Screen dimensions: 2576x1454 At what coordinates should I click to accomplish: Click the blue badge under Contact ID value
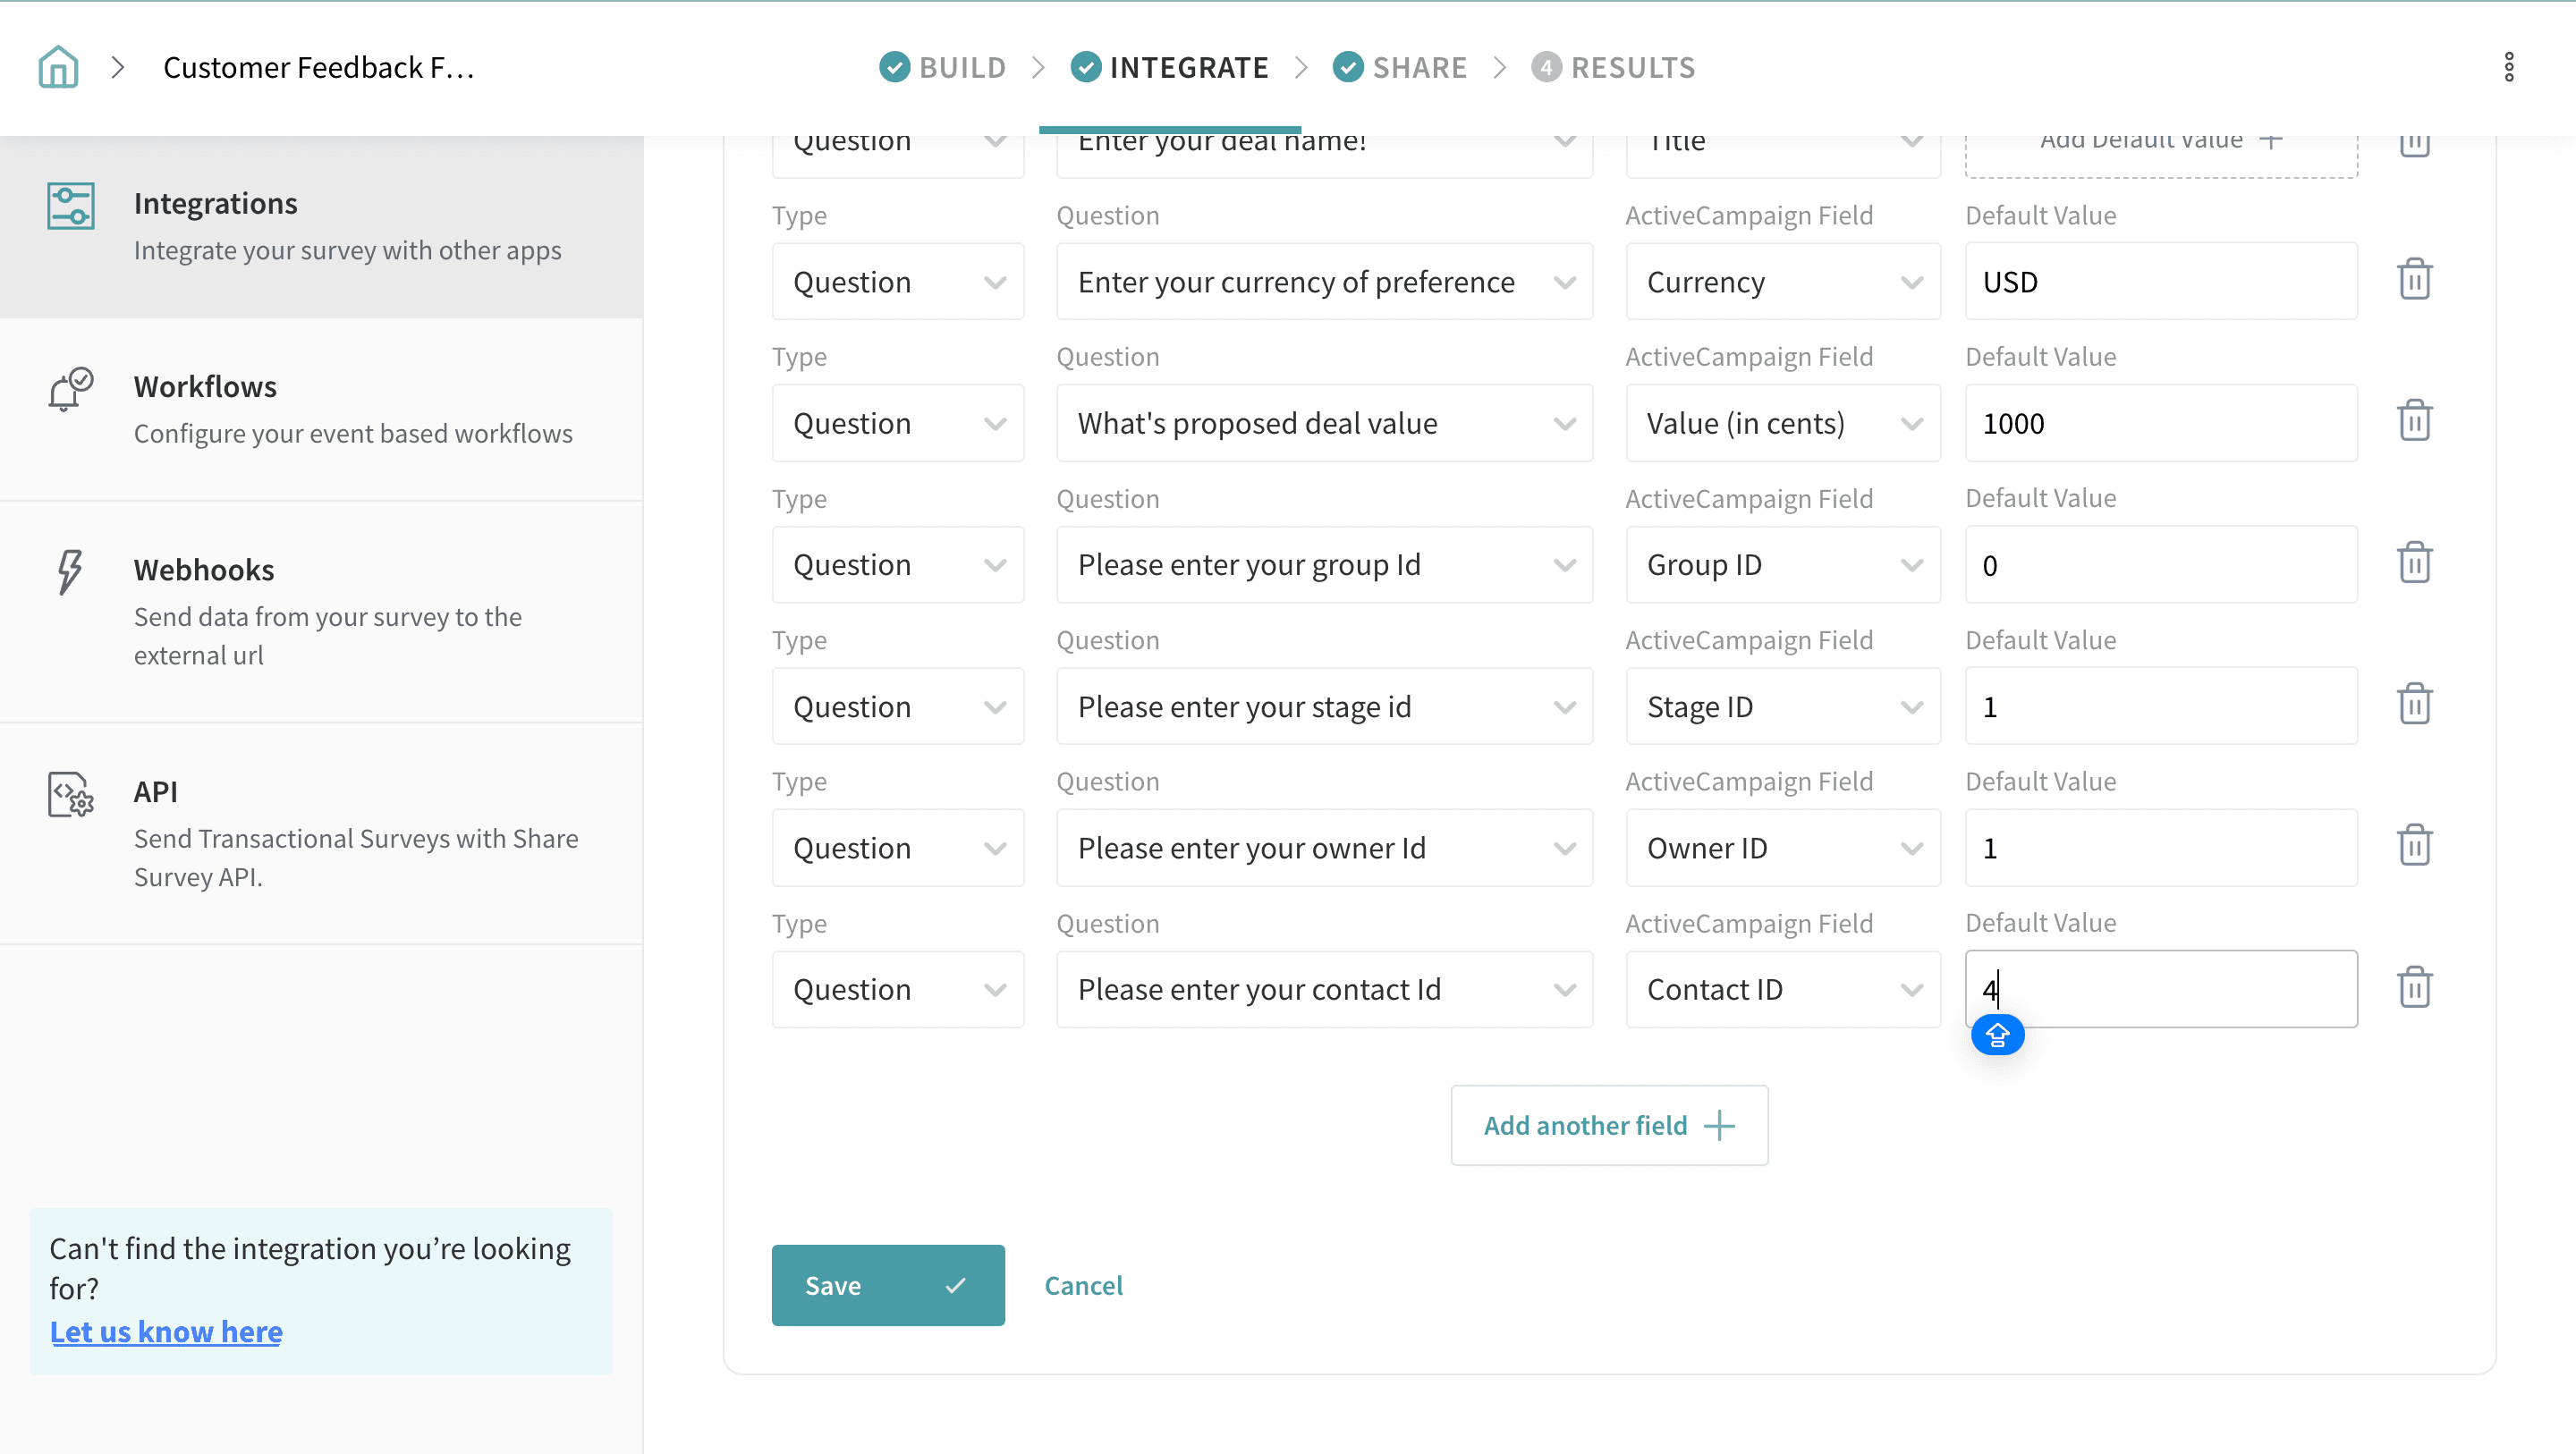point(1997,1035)
